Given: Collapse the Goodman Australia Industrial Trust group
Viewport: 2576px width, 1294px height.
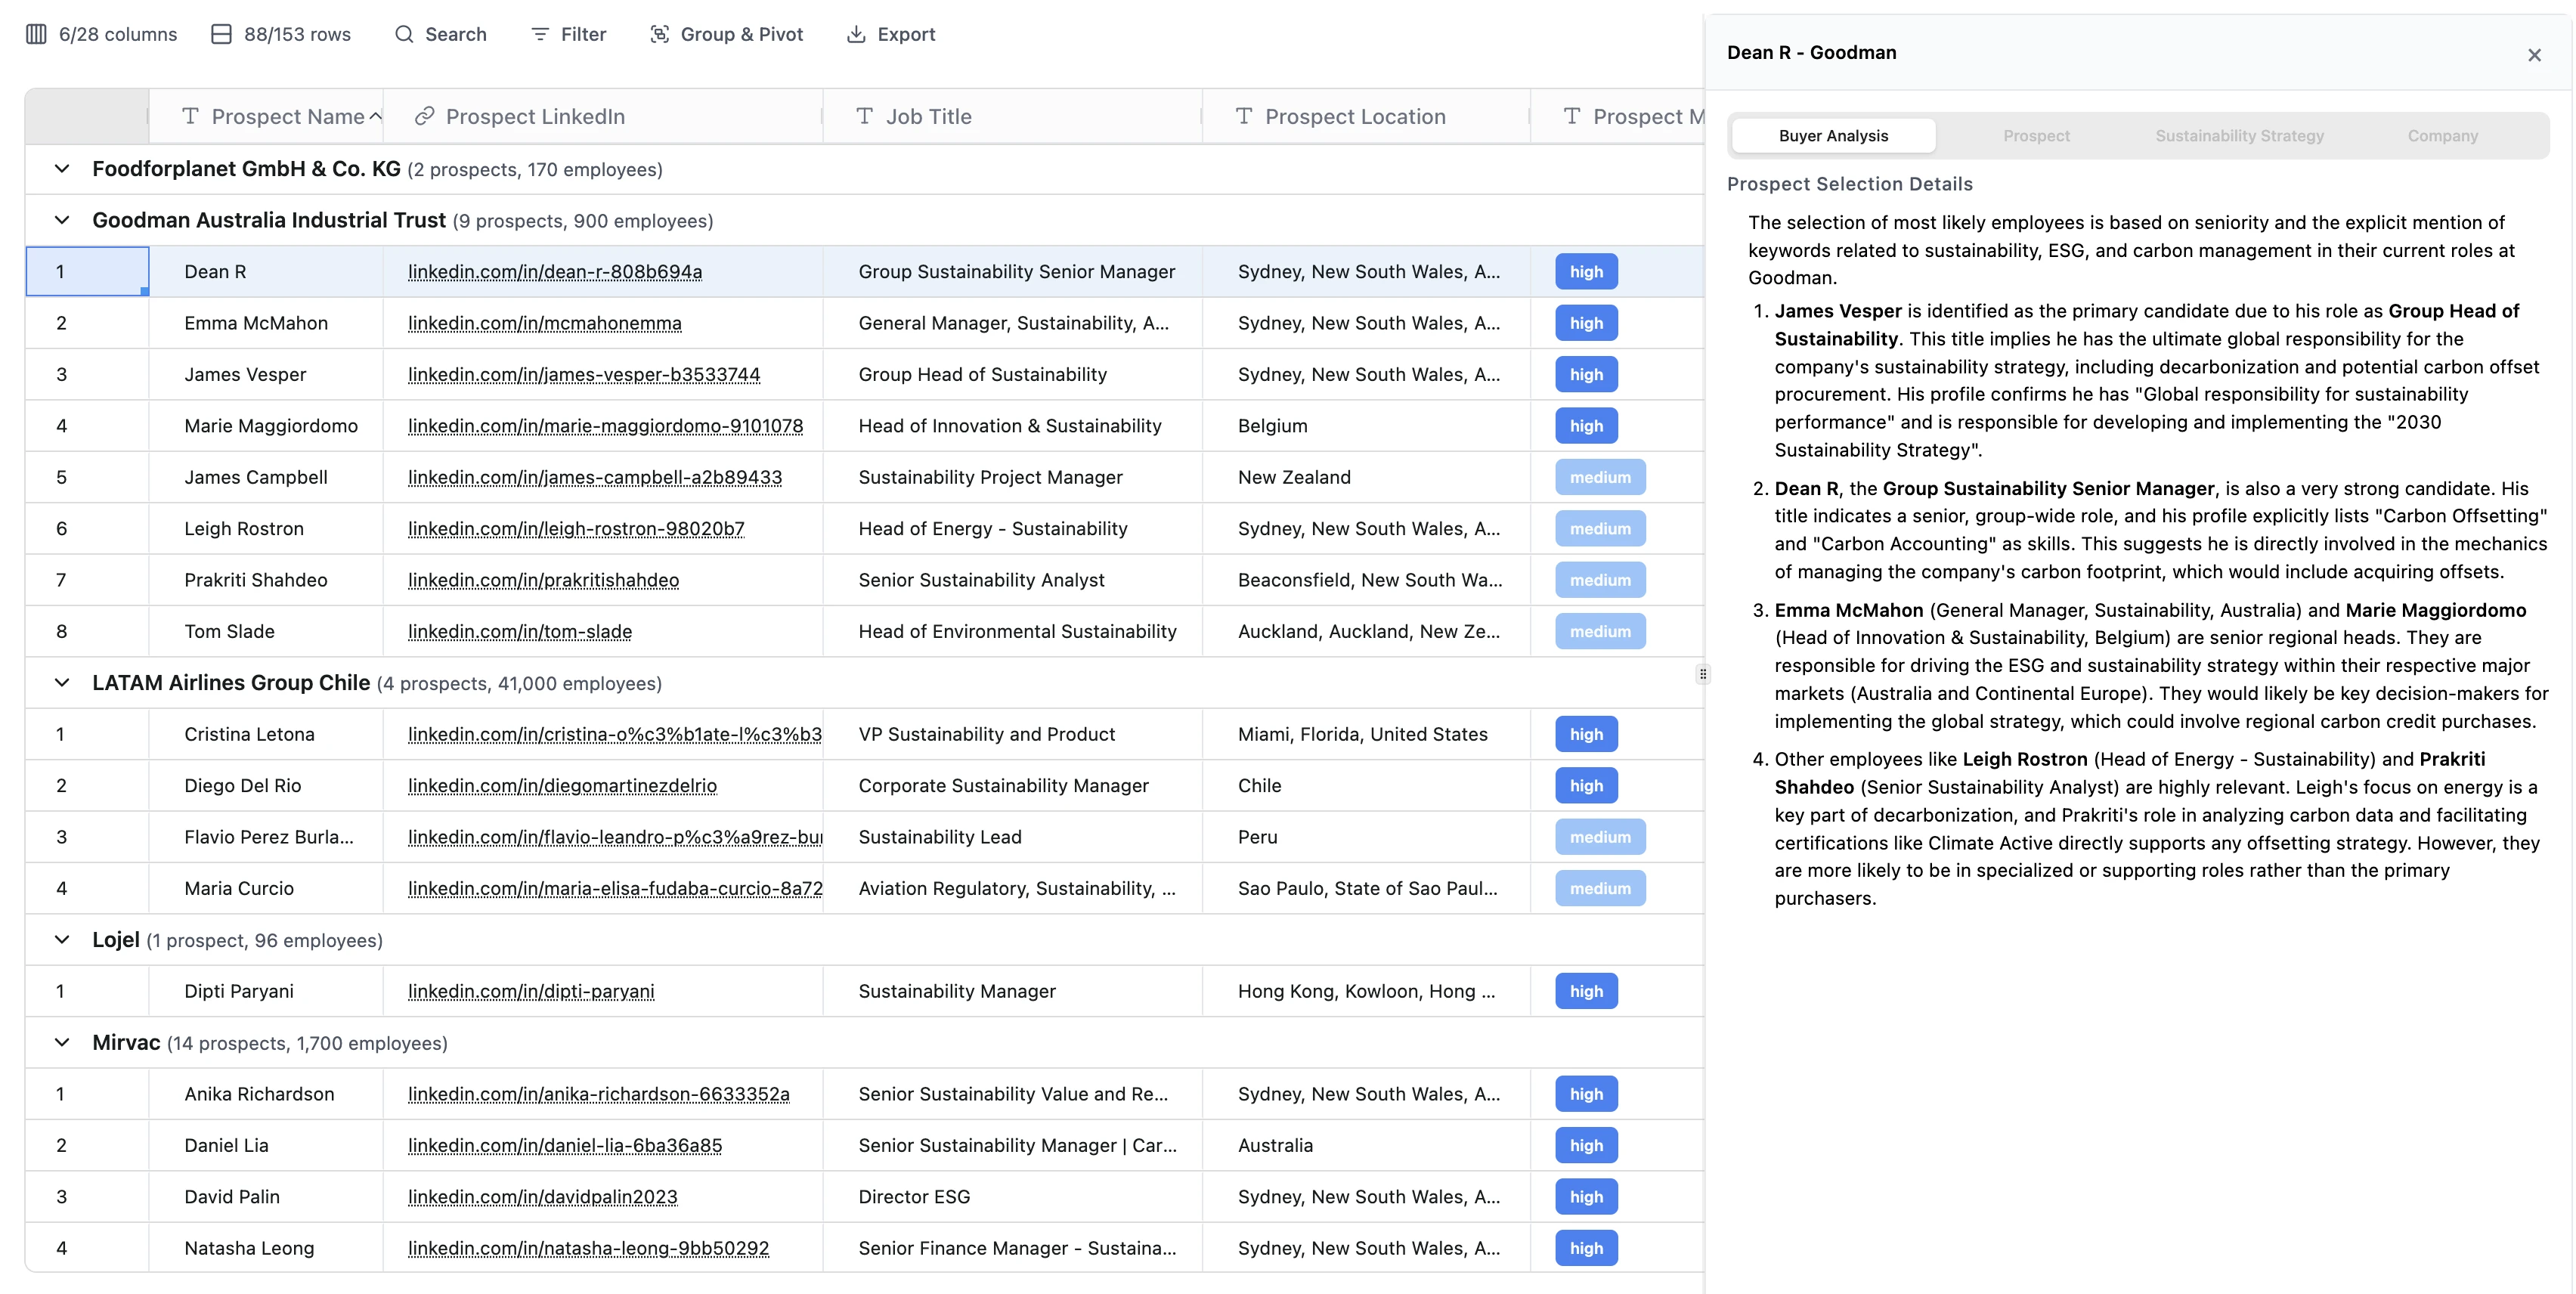Looking at the screenshot, I should 62,220.
